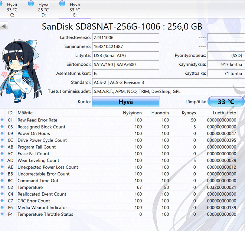Image resolution: width=245 pixels, height=231 pixels.
Task: Select the Wear Leveling Count row
Action: tap(119, 160)
